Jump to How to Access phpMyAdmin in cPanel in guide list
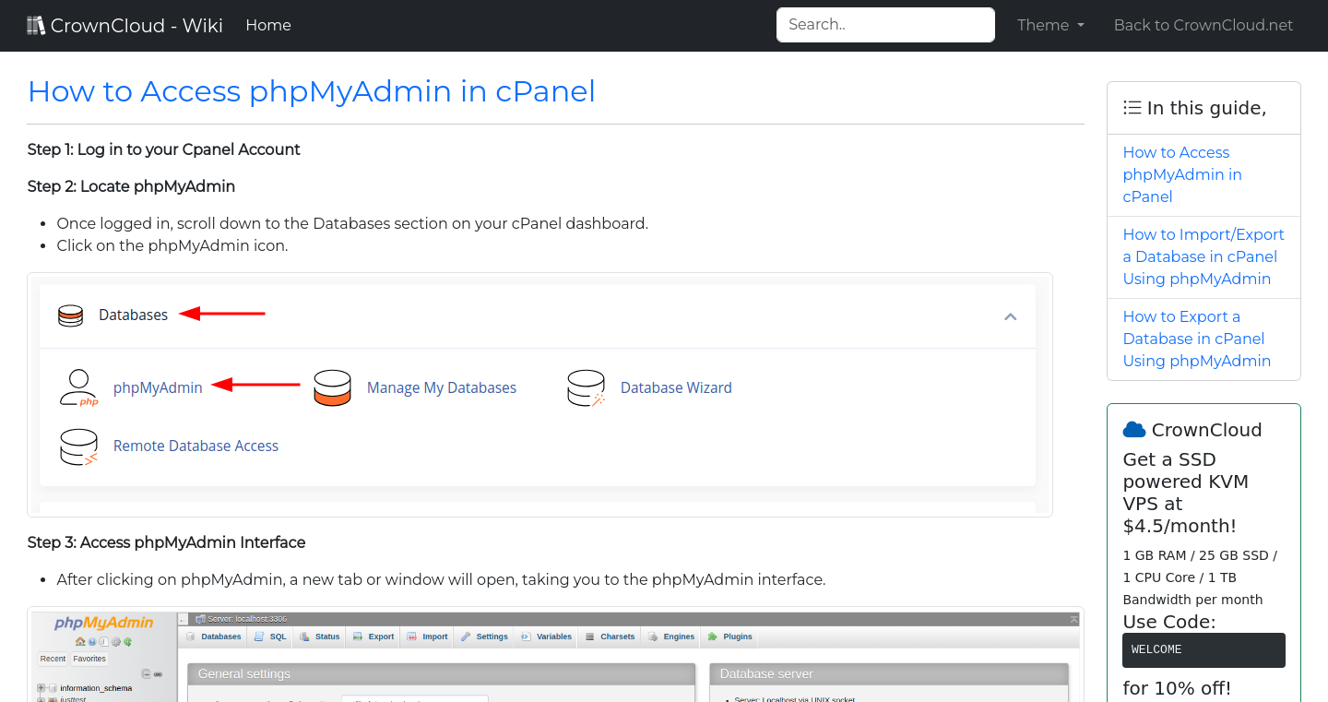Image resolution: width=1328 pixels, height=702 pixels. click(1182, 174)
